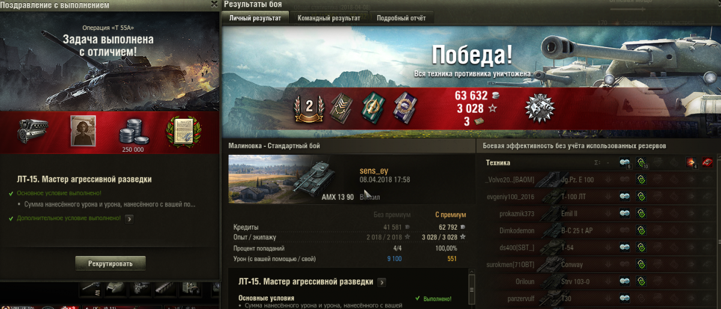Click the Рекрутировать button
The image size is (721, 309).
111,263
